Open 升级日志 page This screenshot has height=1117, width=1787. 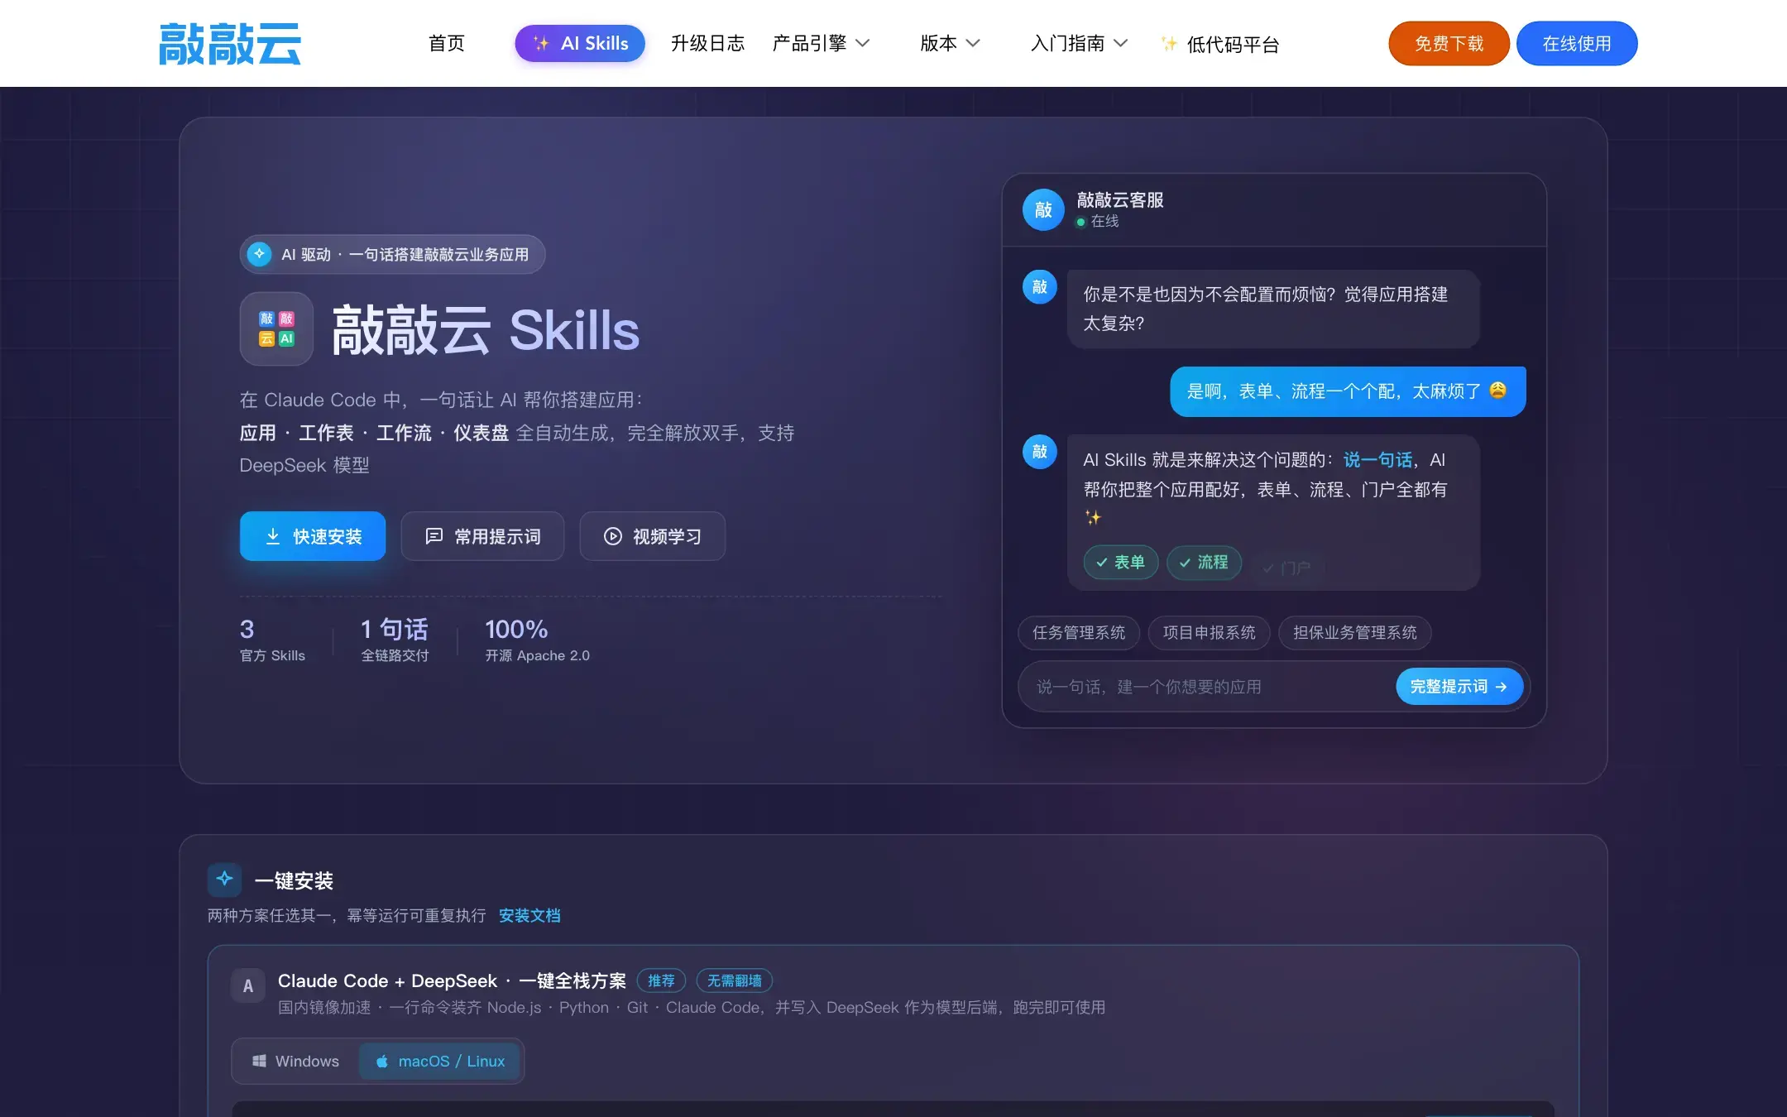(707, 43)
